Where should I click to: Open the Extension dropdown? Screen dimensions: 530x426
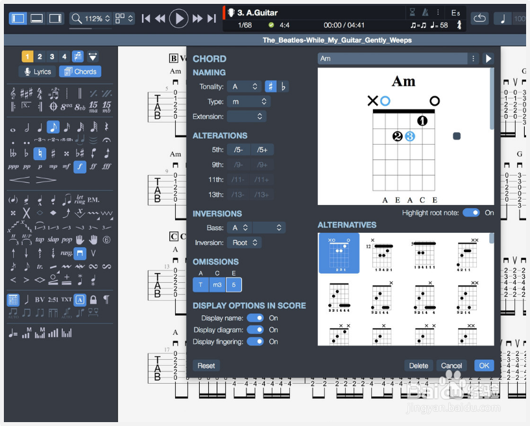tap(247, 116)
